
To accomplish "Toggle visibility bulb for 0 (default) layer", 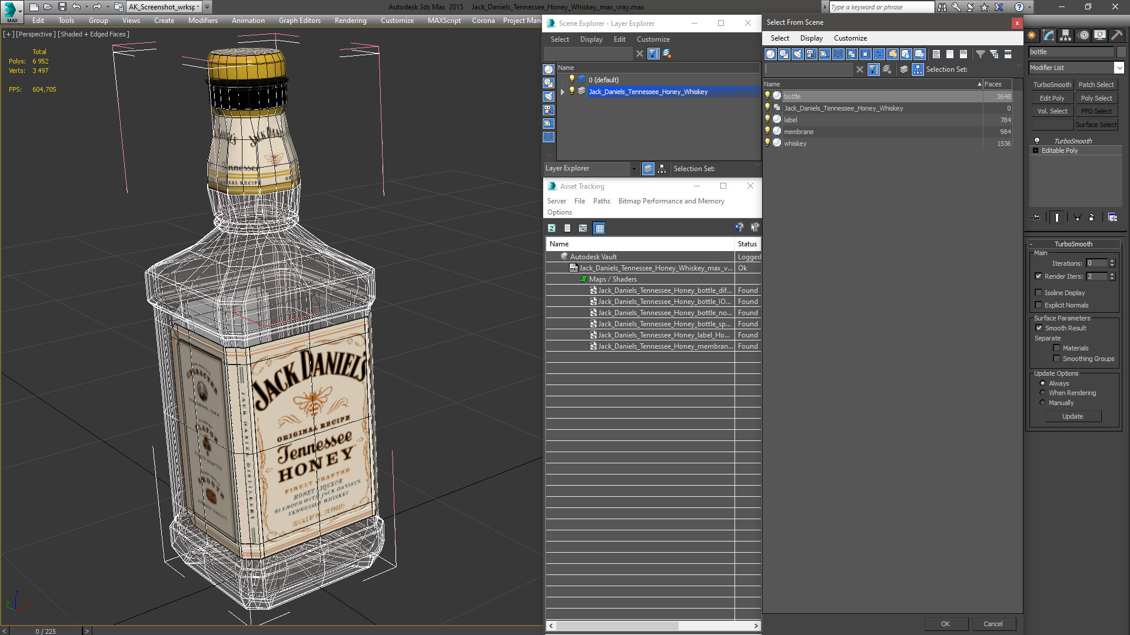I will pos(571,79).
